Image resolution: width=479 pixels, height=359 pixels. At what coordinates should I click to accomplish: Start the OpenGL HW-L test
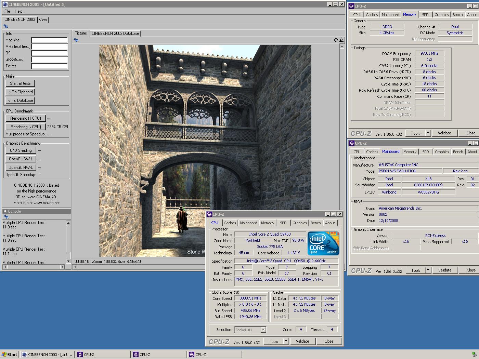pyautogui.click(x=21, y=168)
